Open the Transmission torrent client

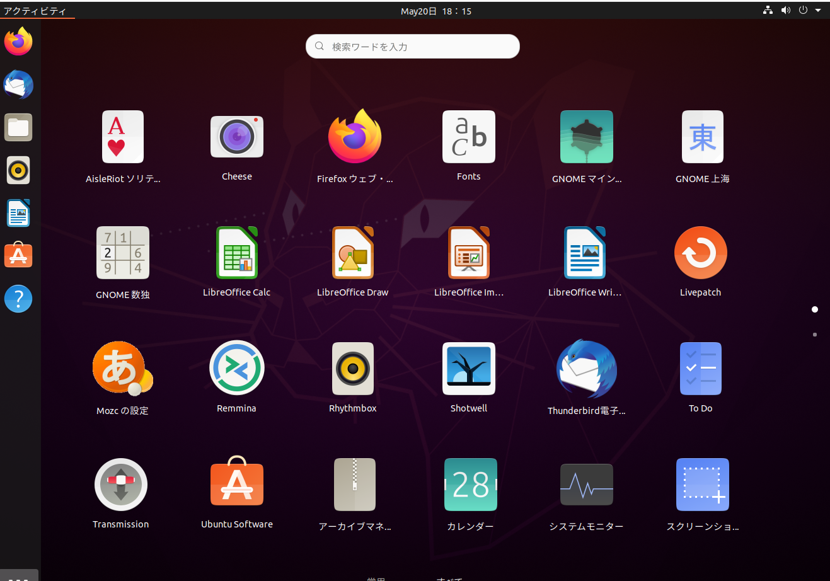click(121, 485)
